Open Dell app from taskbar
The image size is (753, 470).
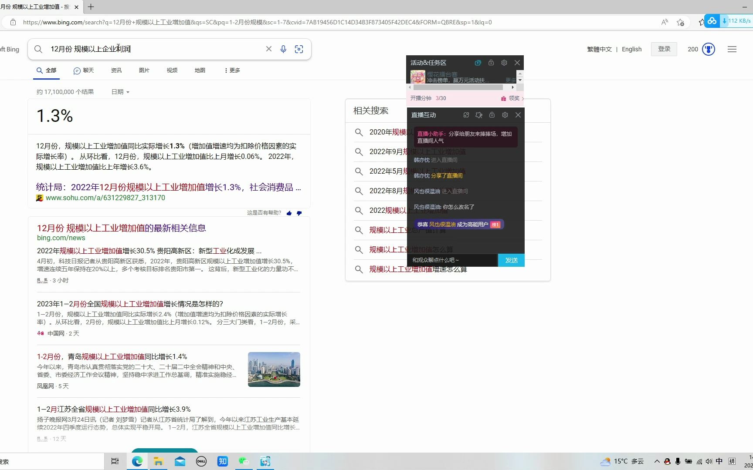click(x=201, y=461)
